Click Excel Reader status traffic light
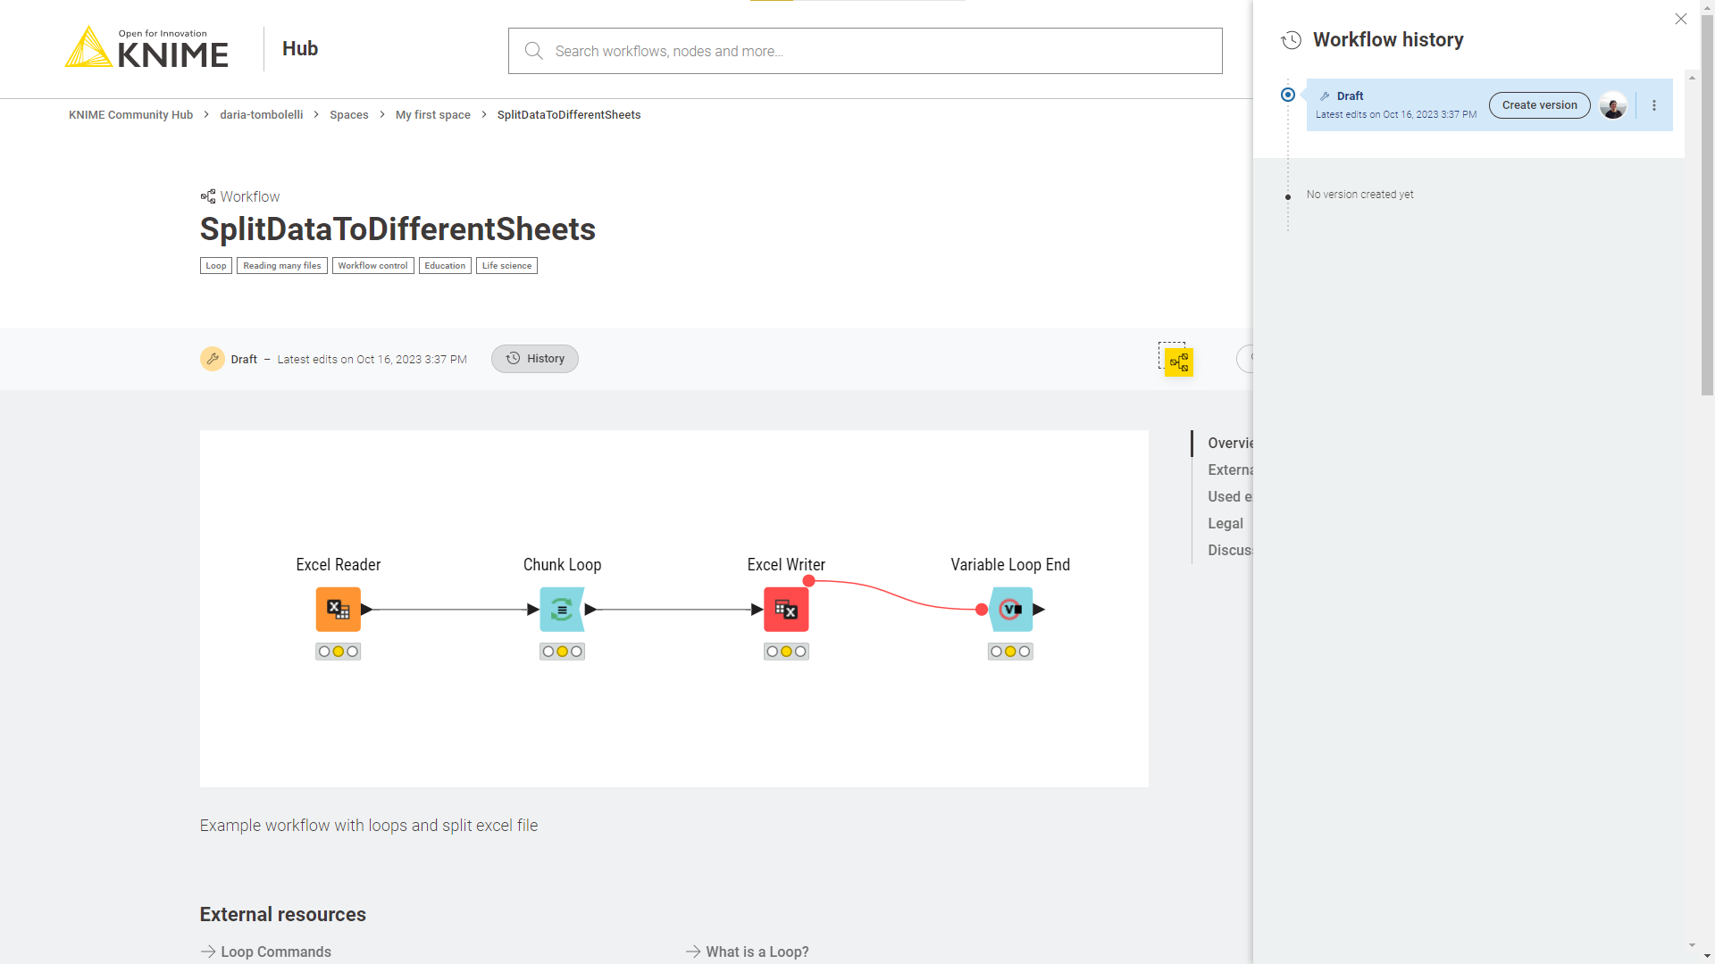The width and height of the screenshot is (1715, 964). coord(339,652)
